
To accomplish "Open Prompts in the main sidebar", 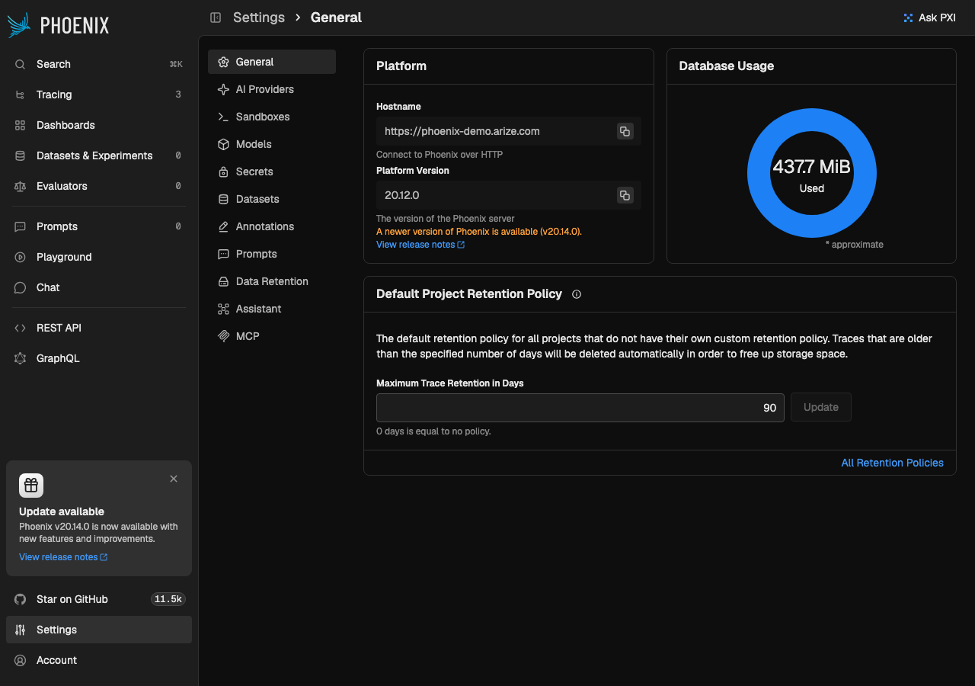I will pos(99,226).
